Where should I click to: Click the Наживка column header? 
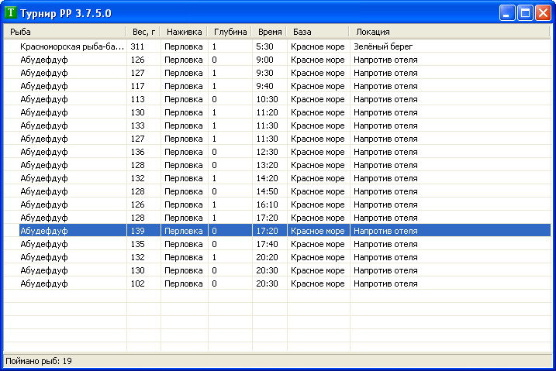pos(184,32)
